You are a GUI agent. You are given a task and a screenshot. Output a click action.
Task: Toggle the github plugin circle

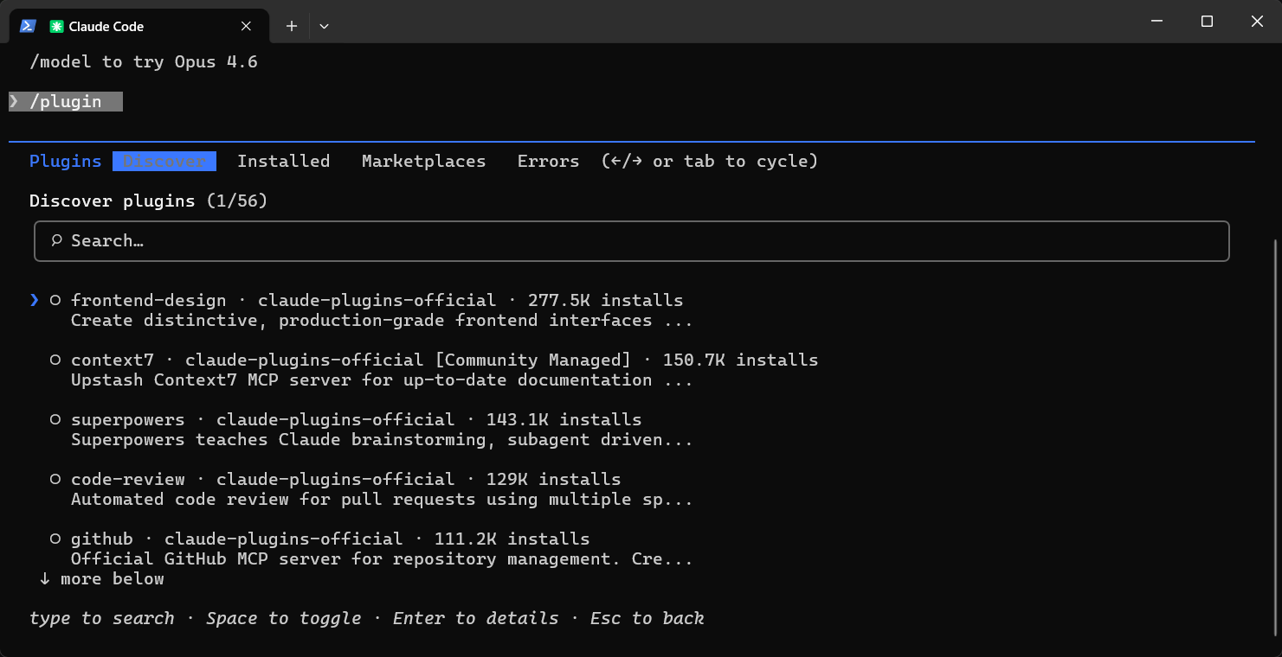click(x=55, y=539)
